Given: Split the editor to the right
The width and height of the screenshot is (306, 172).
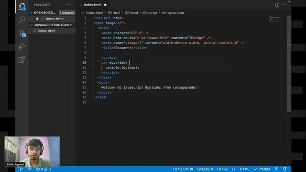Looking at the screenshot, I should tap(277, 5).
